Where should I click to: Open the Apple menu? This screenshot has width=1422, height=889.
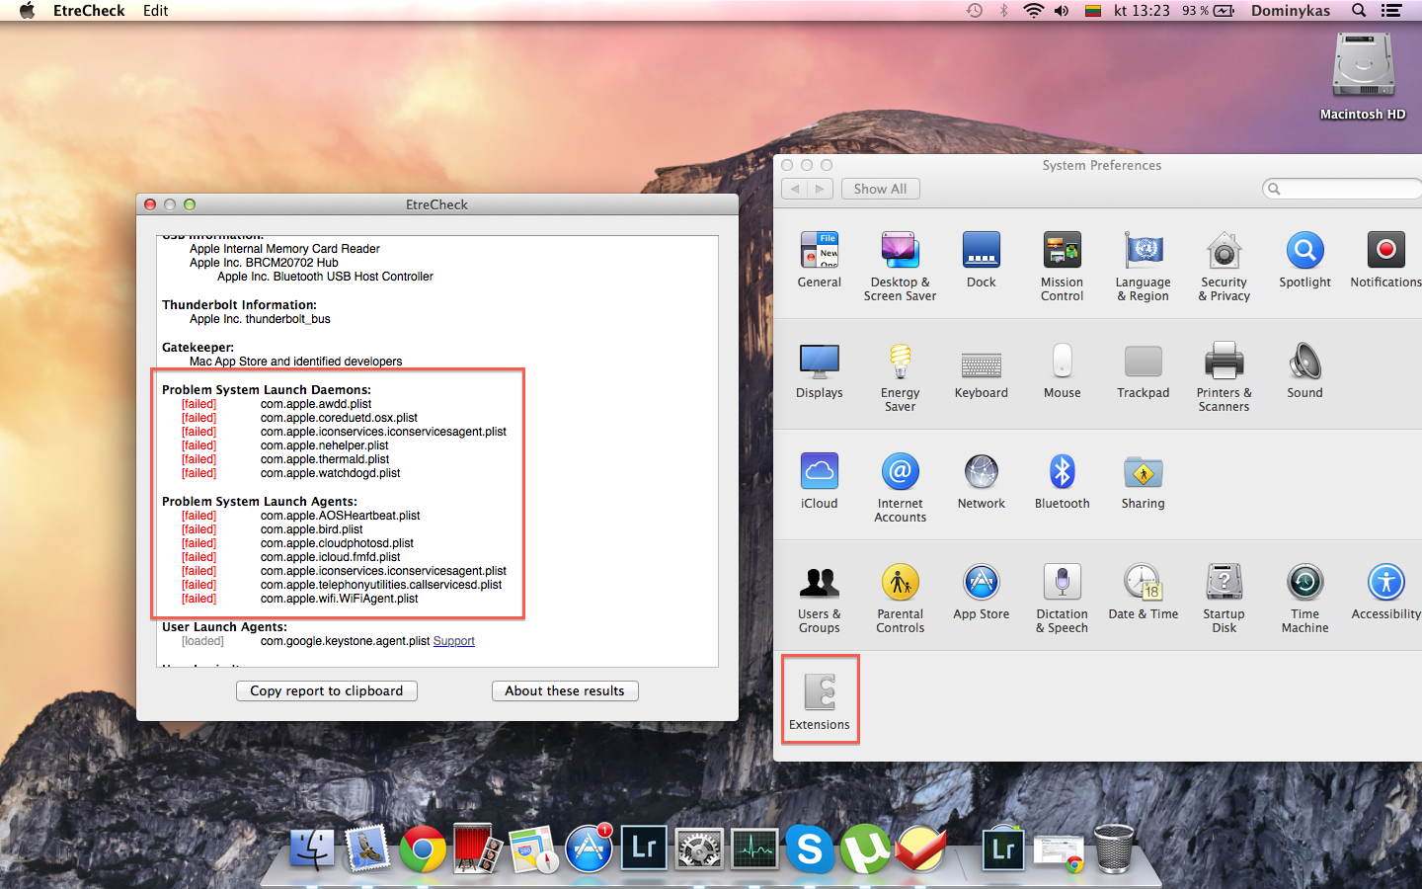tap(27, 11)
